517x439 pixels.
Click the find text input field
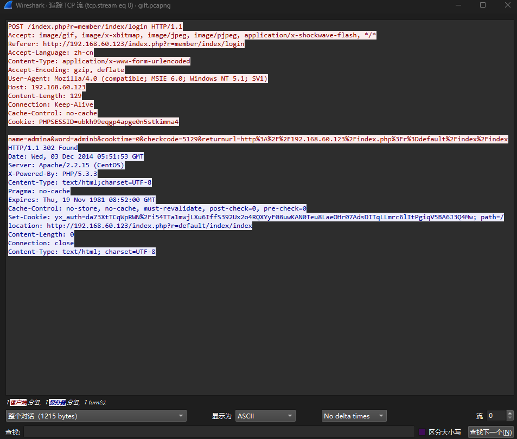point(219,432)
